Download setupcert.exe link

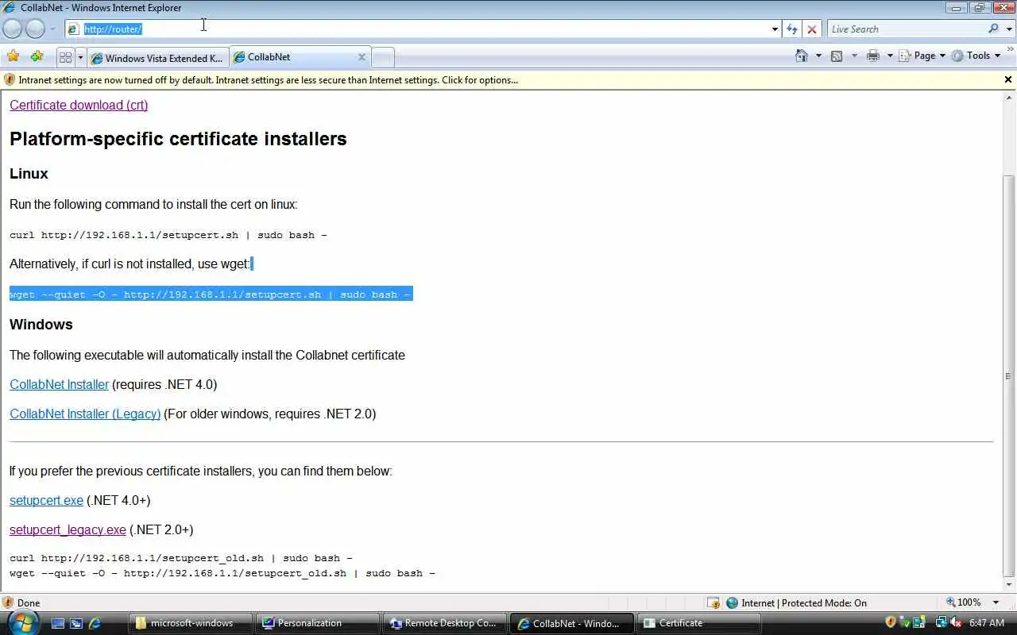click(x=46, y=500)
